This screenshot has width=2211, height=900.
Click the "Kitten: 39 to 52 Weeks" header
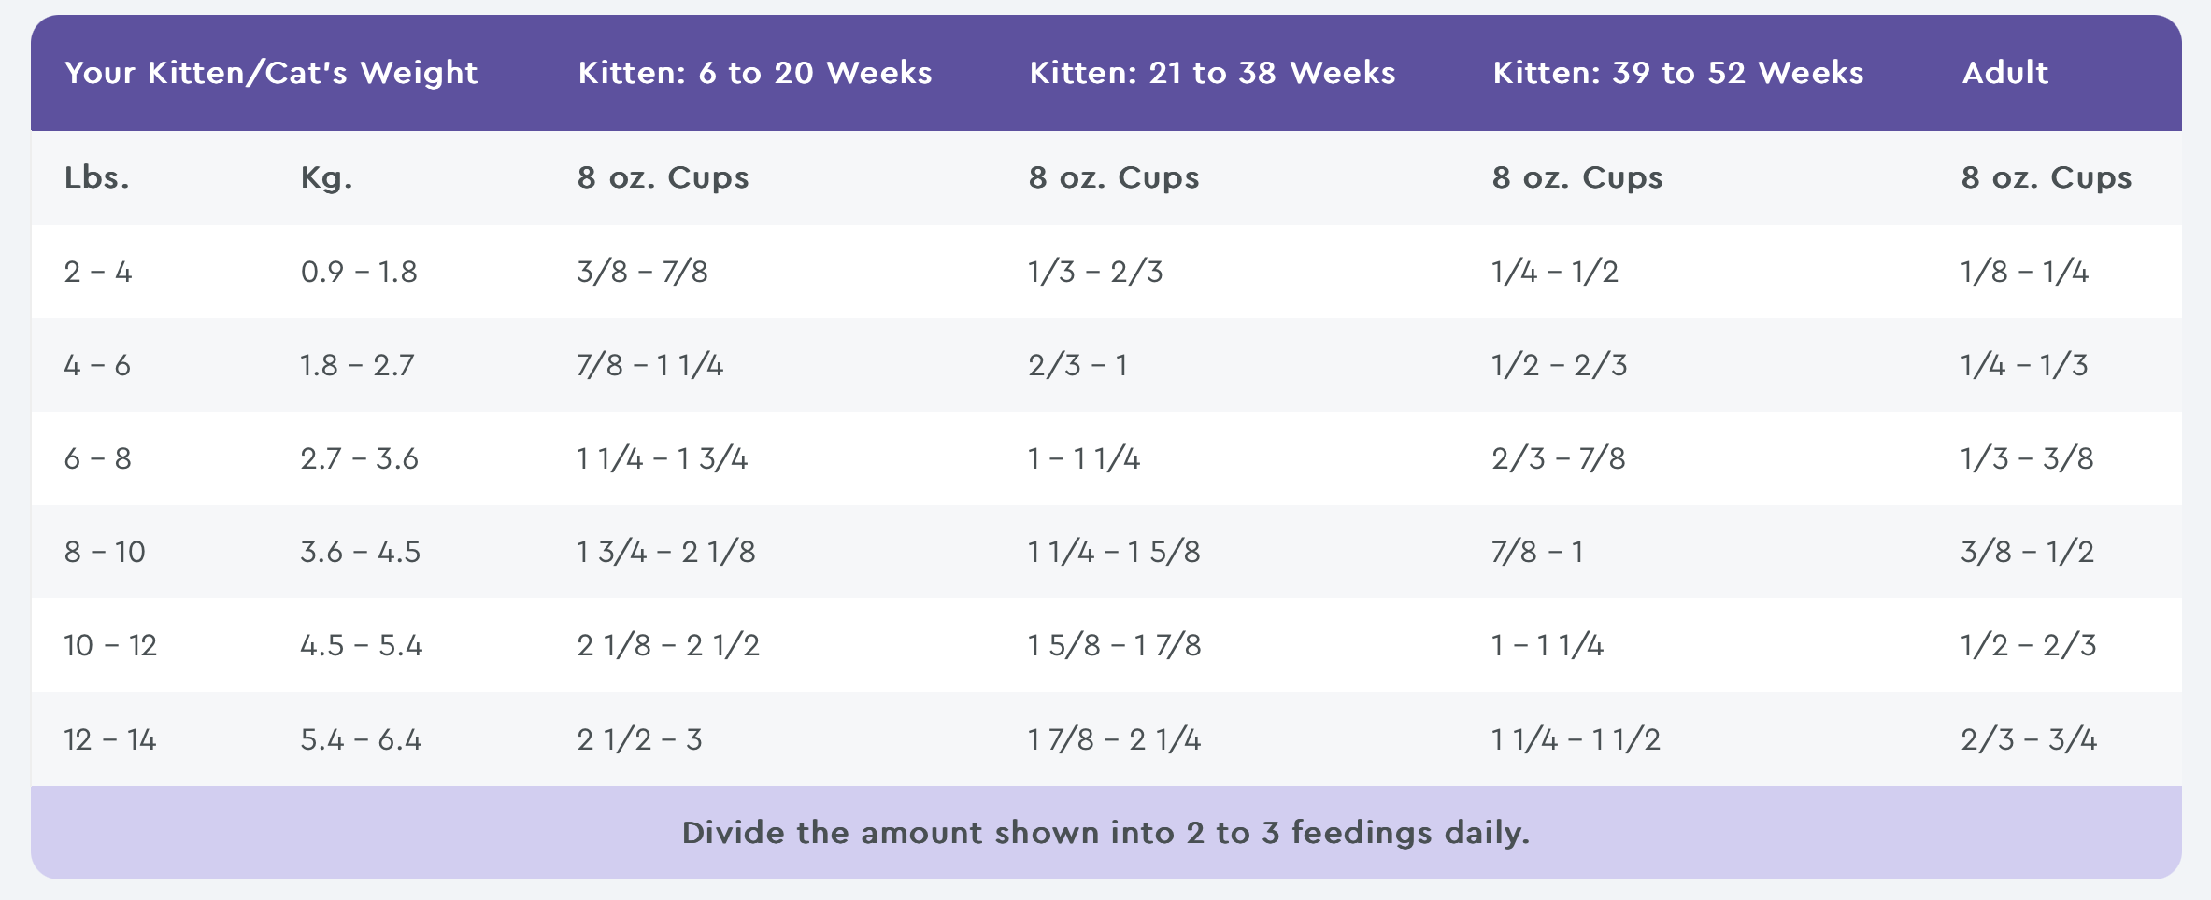click(x=1677, y=73)
